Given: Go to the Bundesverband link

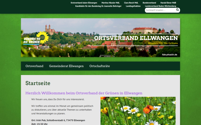Looking at the screenshot, I should [149, 3].
